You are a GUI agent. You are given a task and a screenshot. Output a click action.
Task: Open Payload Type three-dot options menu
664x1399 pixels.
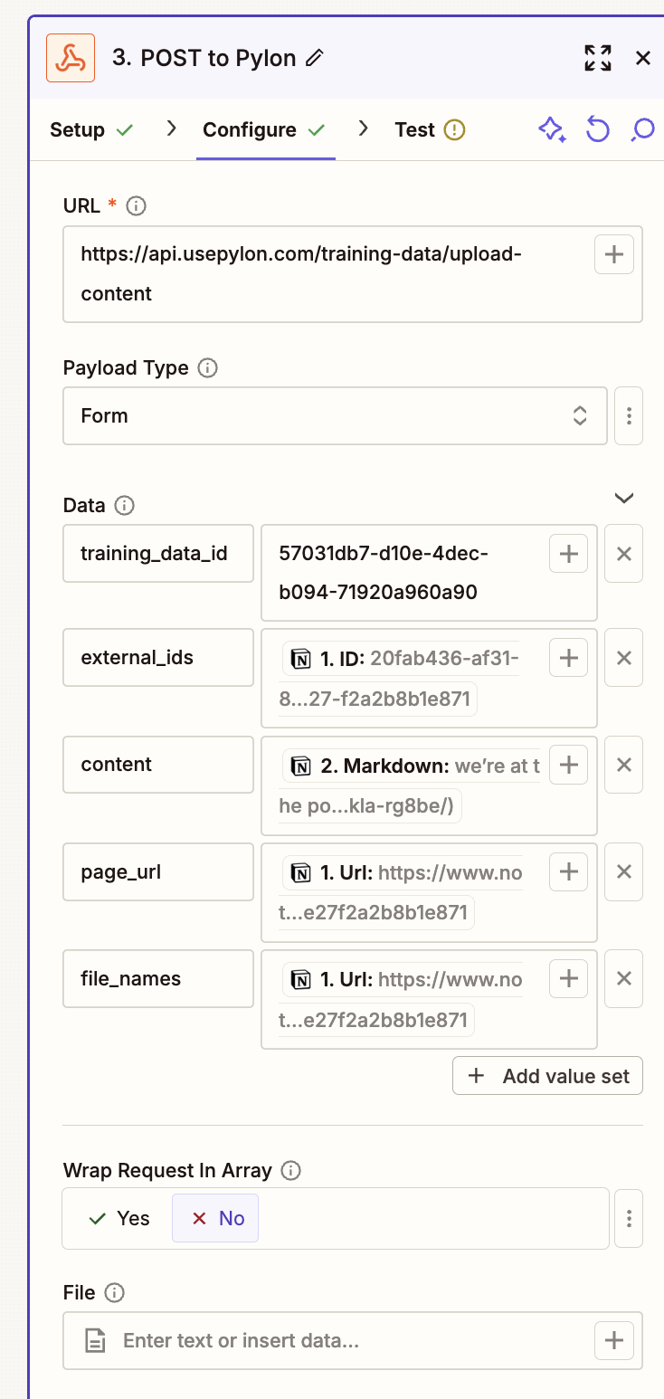coord(629,416)
